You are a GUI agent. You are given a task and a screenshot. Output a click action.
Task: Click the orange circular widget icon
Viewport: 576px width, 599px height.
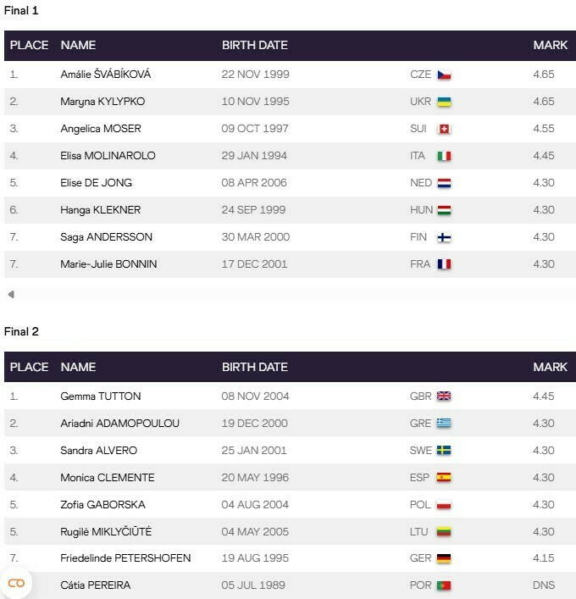(x=16, y=583)
